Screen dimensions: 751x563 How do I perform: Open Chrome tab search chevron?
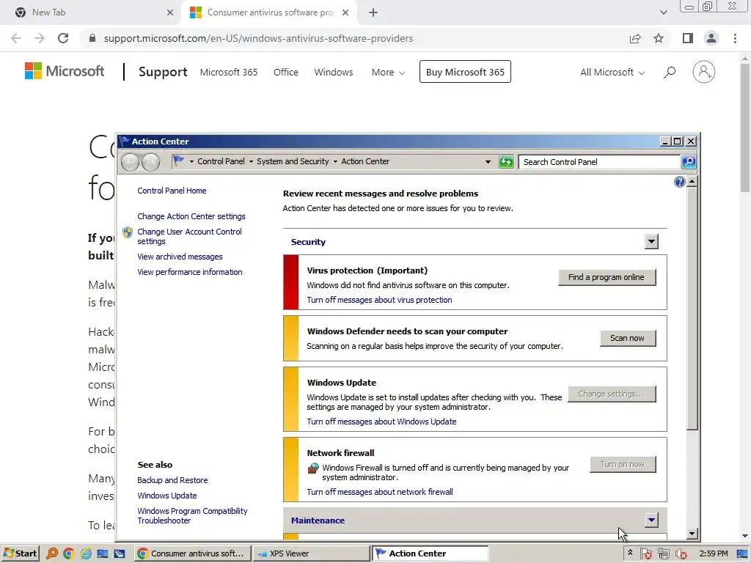663,12
